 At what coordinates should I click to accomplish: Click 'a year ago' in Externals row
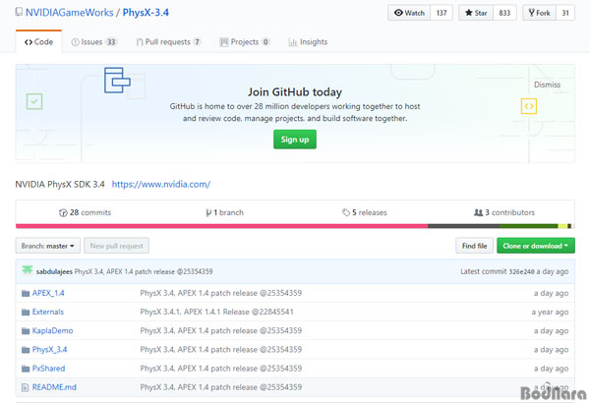click(x=550, y=312)
